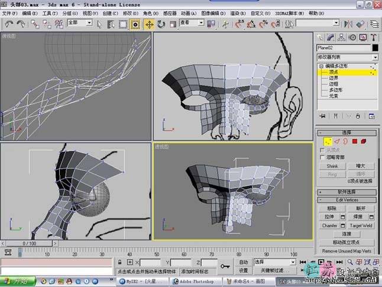Open the 文件 (File) menu
This screenshot has width=382, height=287.
(9, 14)
